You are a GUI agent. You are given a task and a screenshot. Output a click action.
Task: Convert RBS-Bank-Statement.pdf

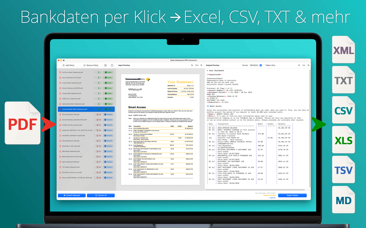(x=108, y=151)
